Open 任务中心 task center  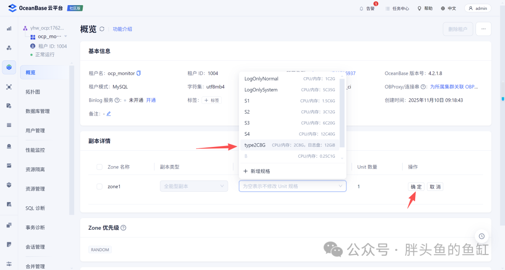point(397,9)
